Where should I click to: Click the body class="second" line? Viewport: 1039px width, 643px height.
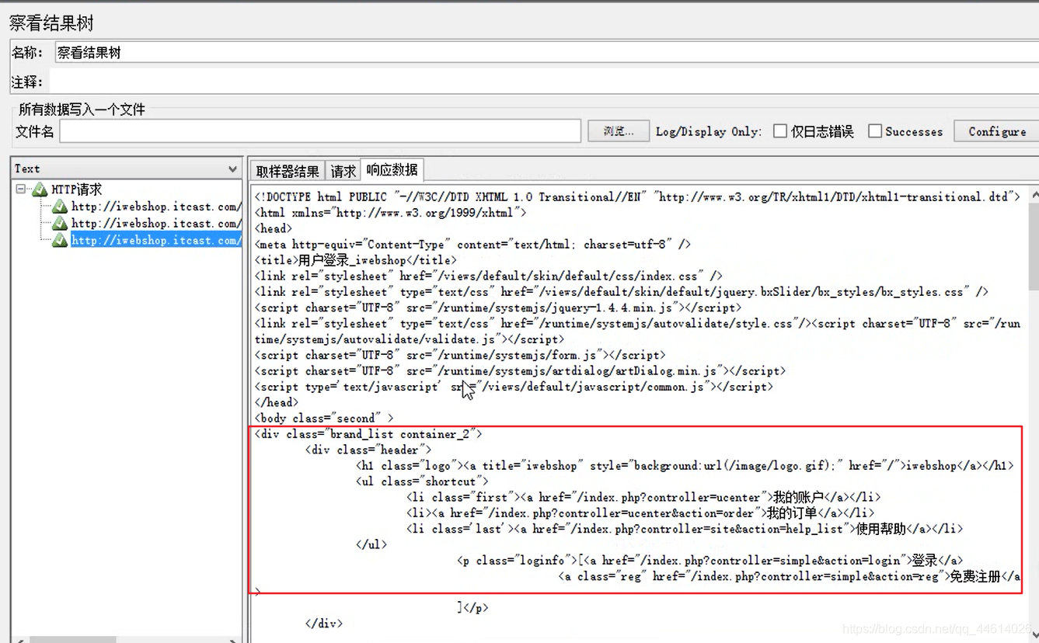click(324, 418)
